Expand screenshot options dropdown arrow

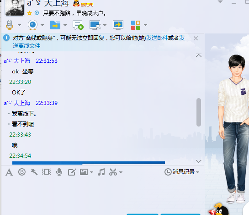click(x=121, y=172)
